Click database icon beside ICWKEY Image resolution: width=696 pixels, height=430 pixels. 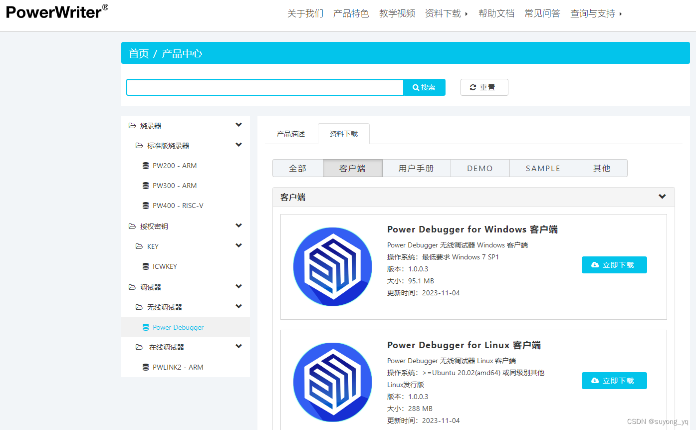[146, 266]
